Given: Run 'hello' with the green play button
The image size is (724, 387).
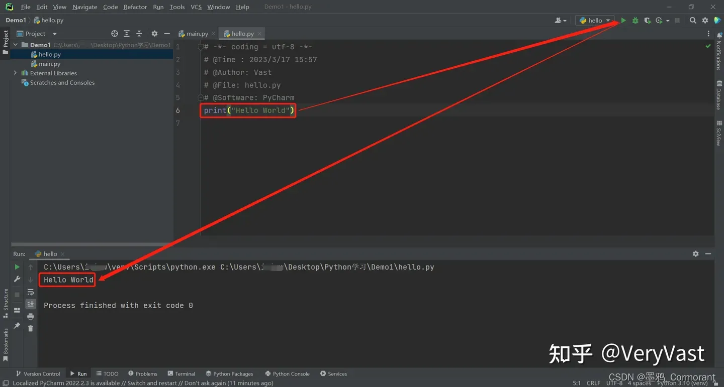Looking at the screenshot, I should (623, 21).
